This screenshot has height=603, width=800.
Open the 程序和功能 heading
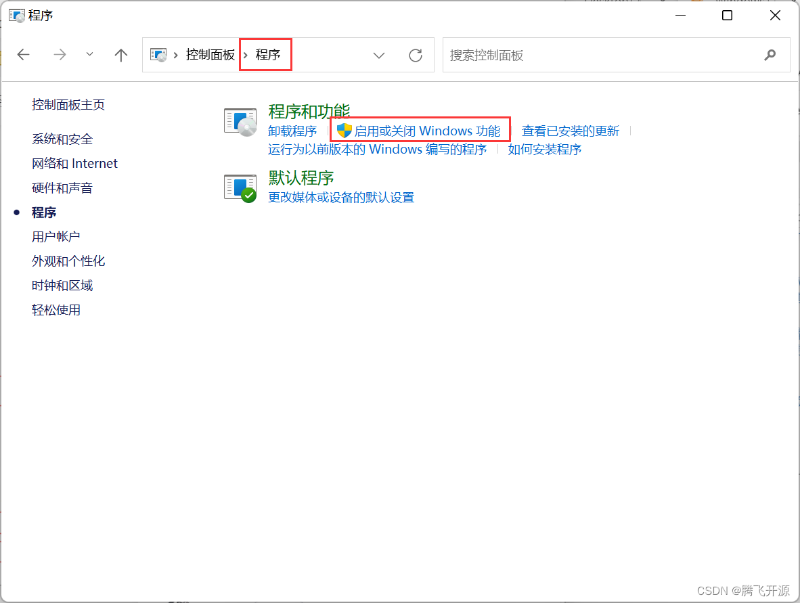[309, 111]
